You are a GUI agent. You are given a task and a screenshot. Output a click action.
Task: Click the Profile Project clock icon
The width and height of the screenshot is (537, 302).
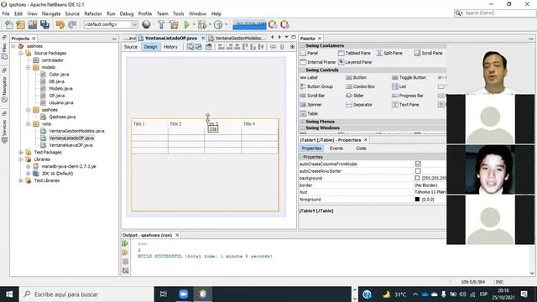tap(218, 24)
